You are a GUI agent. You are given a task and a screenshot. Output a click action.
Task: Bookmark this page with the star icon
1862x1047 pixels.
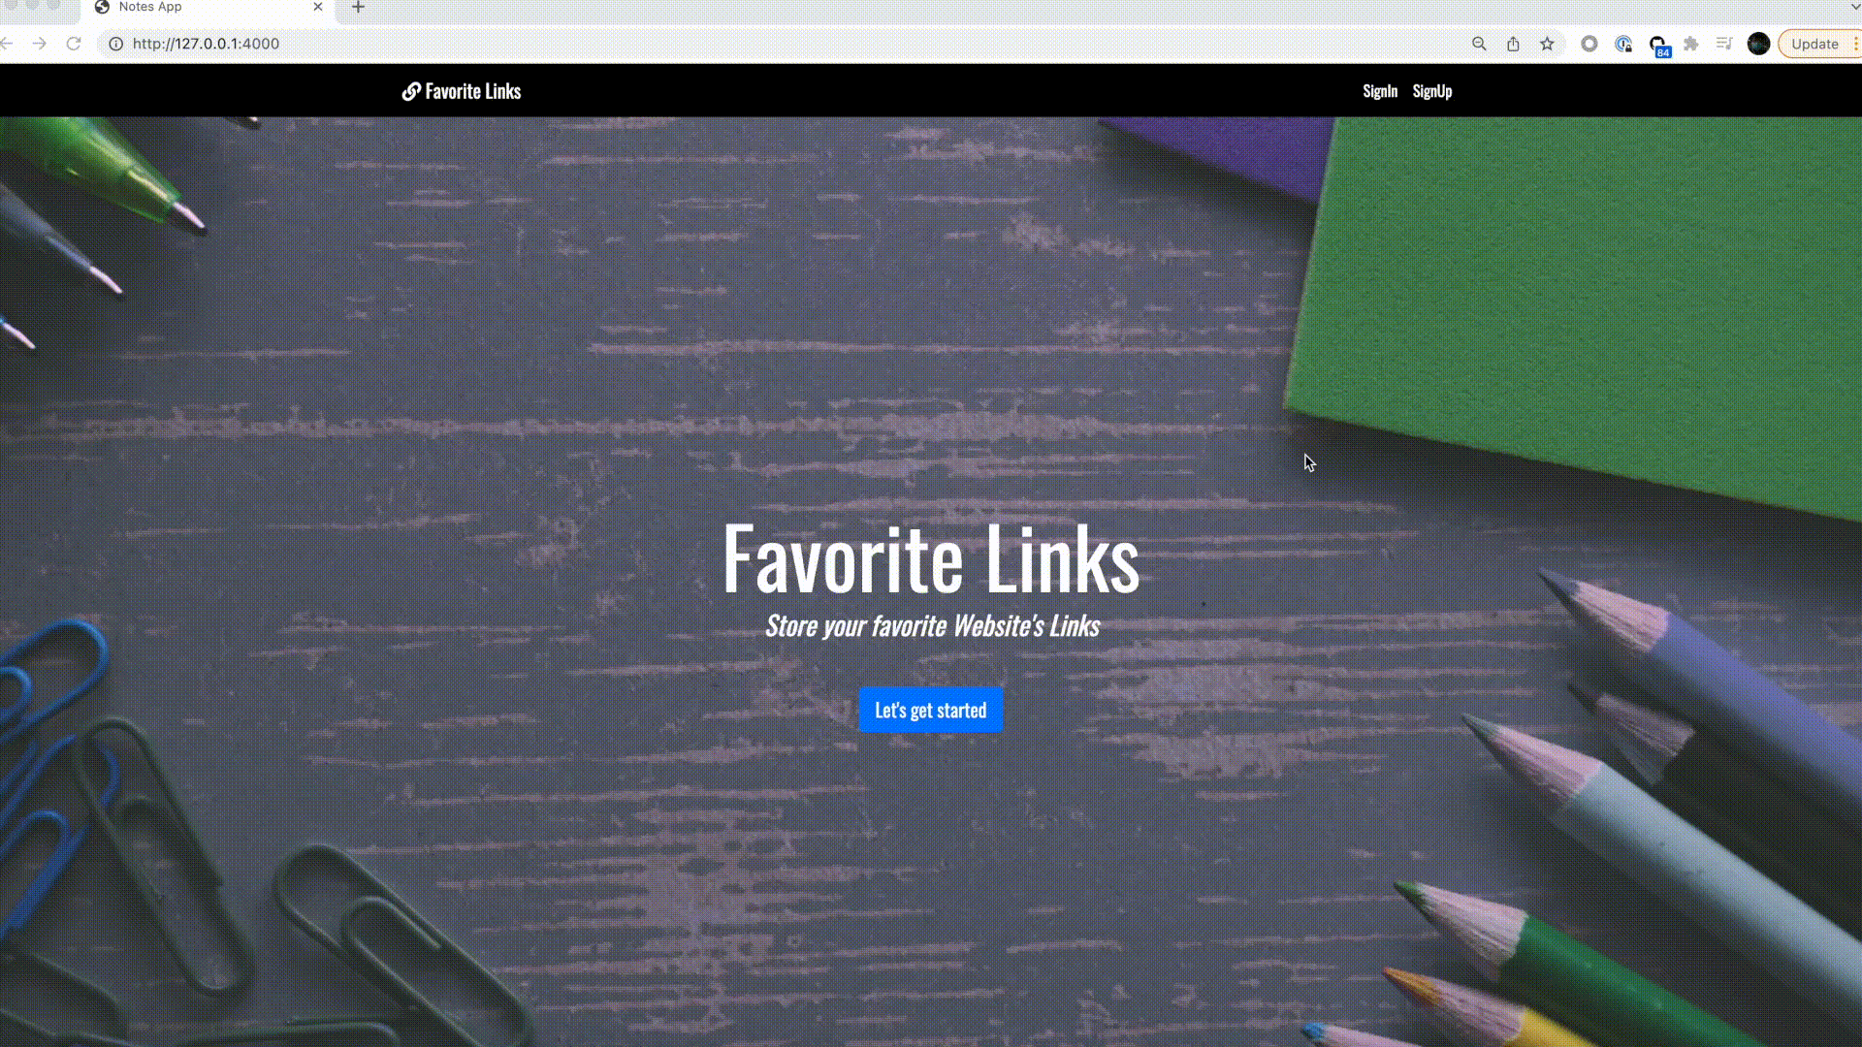1547,44
